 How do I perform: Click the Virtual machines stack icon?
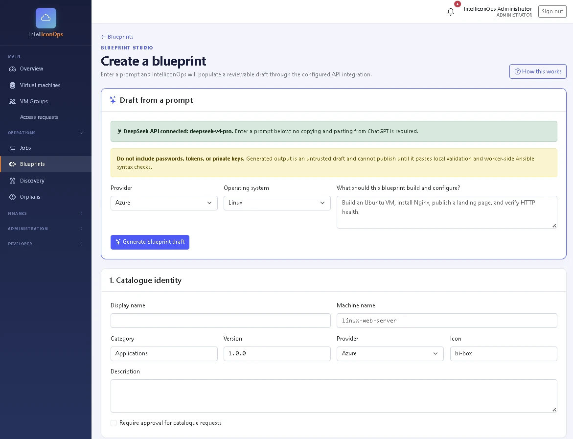12,85
